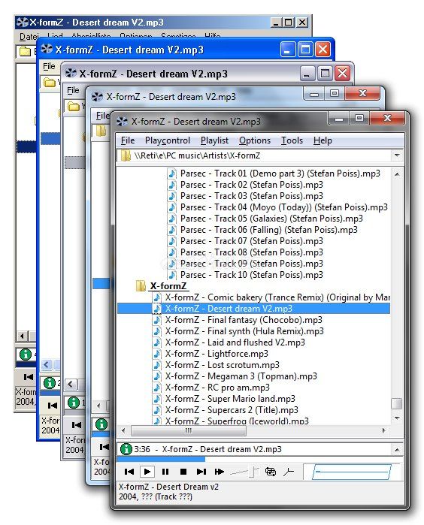The height and width of the screenshot is (525, 424).
Task: Open the Playlist menu
Action: (214, 140)
